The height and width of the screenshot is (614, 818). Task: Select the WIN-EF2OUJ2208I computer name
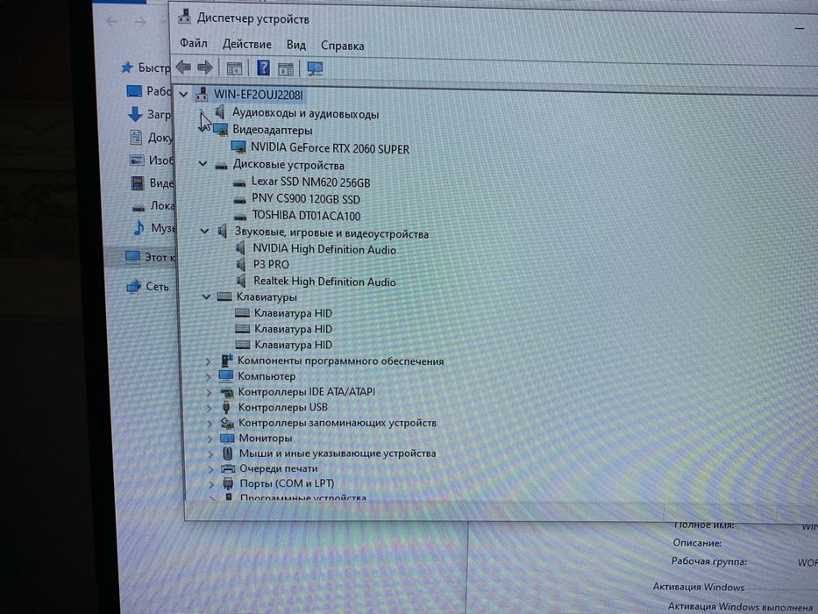[259, 95]
